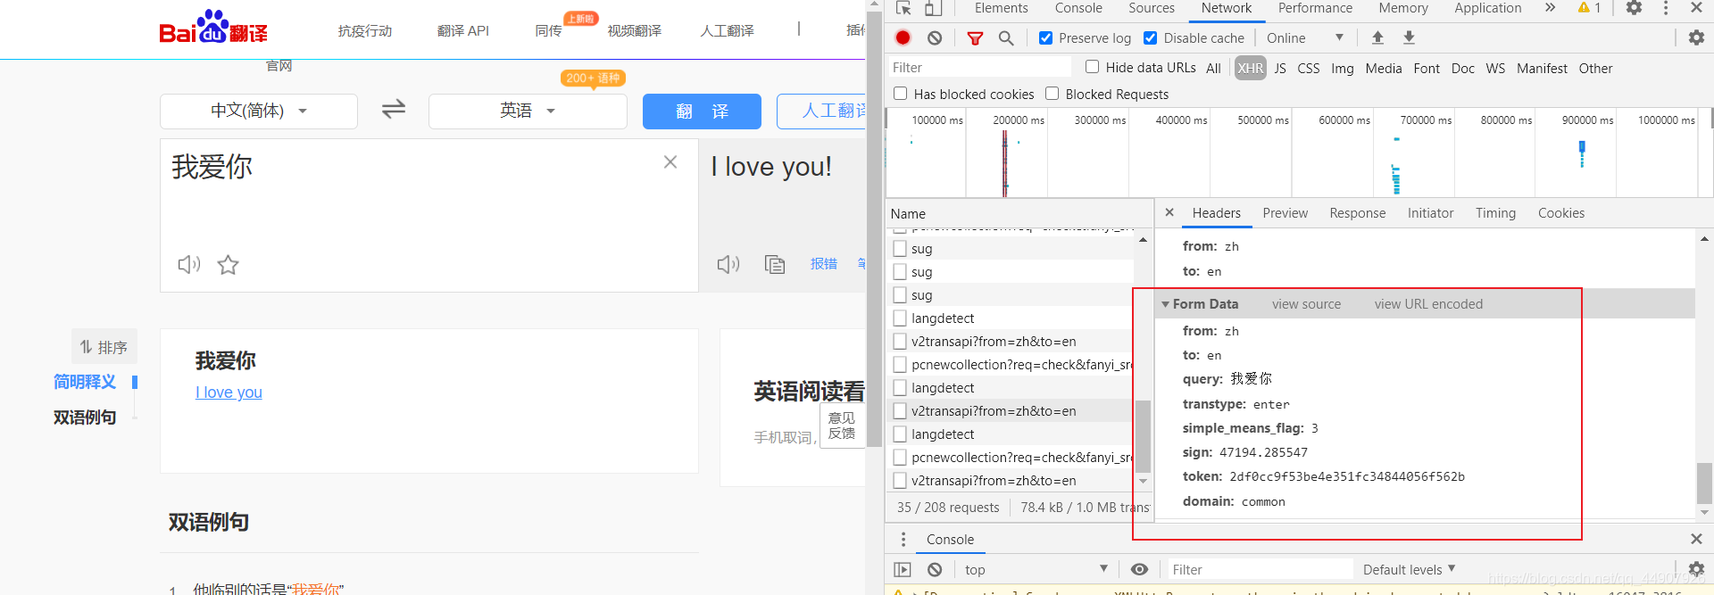This screenshot has width=1714, height=595.
Task: Copy the translation result icon
Action: point(775,264)
